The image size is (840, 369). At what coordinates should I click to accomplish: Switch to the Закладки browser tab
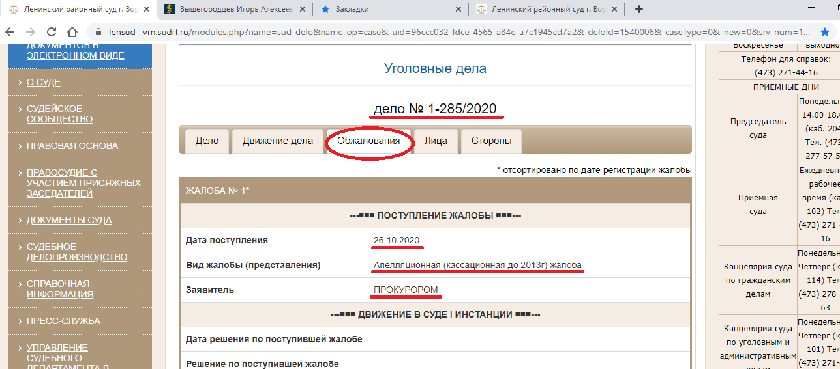click(385, 9)
